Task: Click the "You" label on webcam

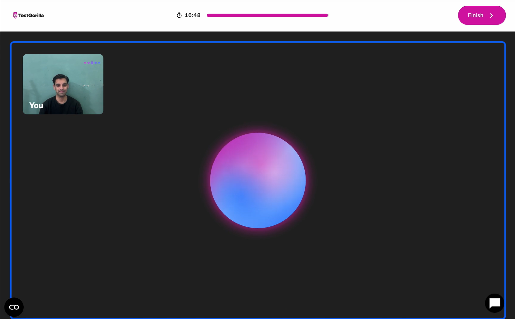Action: 36,105
